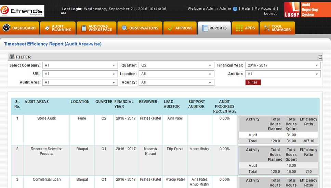Click reviewer Manesh Karani
Screen dimensions: 331x188
coord(150,151)
